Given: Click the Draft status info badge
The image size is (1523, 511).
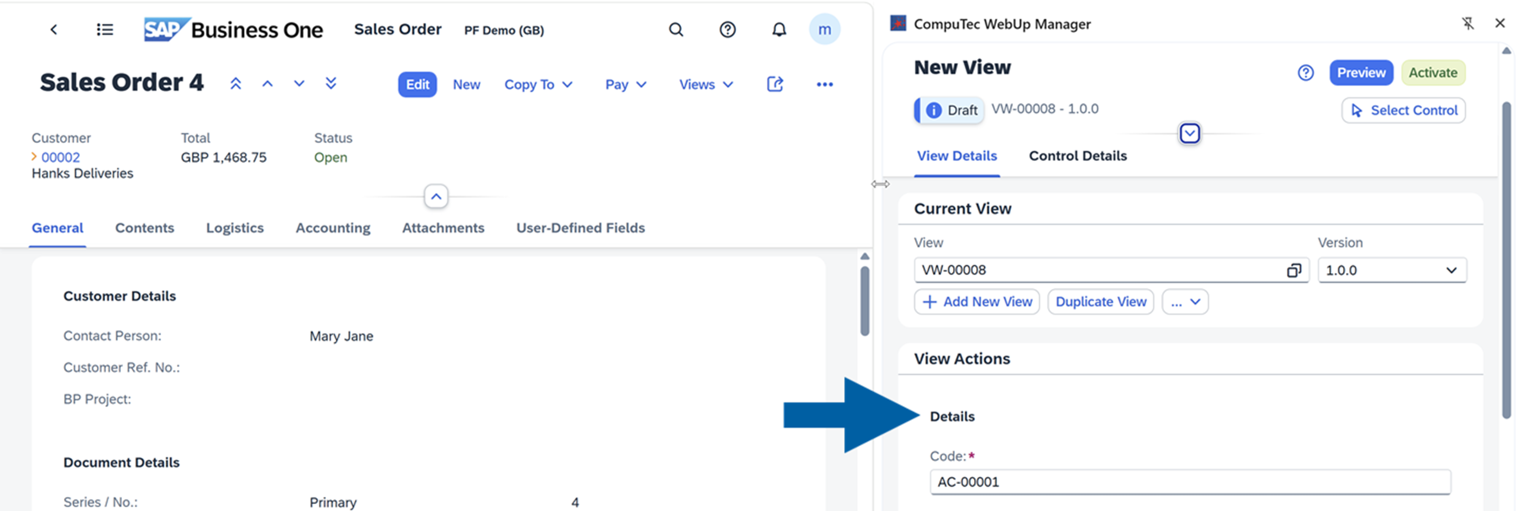Looking at the screenshot, I should click(x=950, y=110).
